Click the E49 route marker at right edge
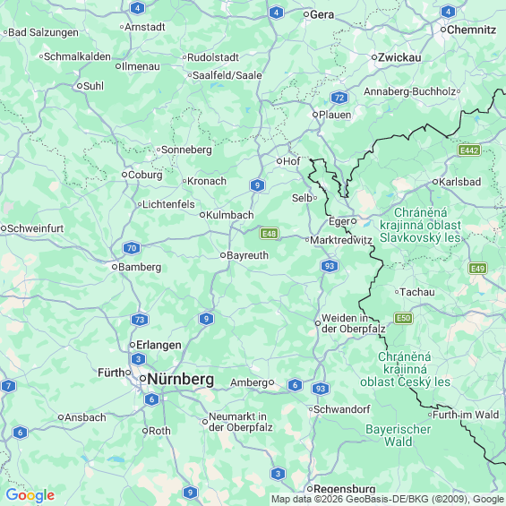The image size is (506, 506). 477,268
